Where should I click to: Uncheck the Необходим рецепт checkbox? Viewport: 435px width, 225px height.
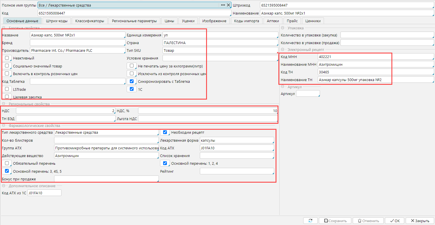[165, 132]
